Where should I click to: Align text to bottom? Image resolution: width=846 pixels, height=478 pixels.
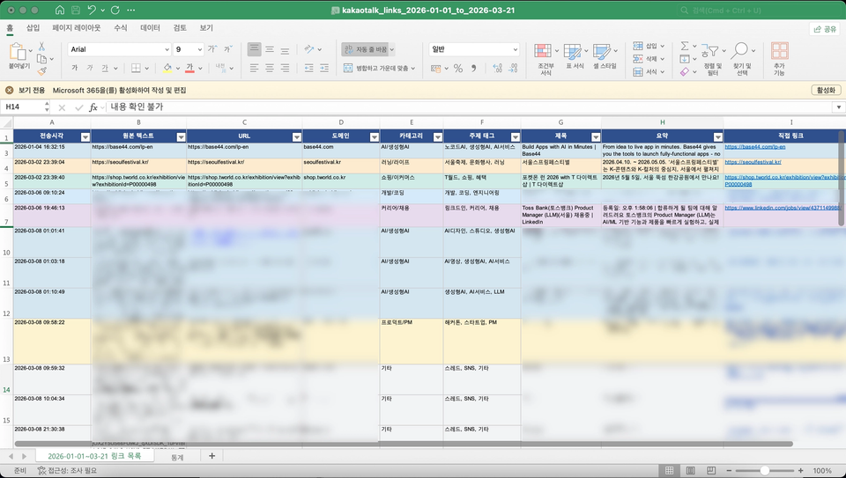pos(285,49)
